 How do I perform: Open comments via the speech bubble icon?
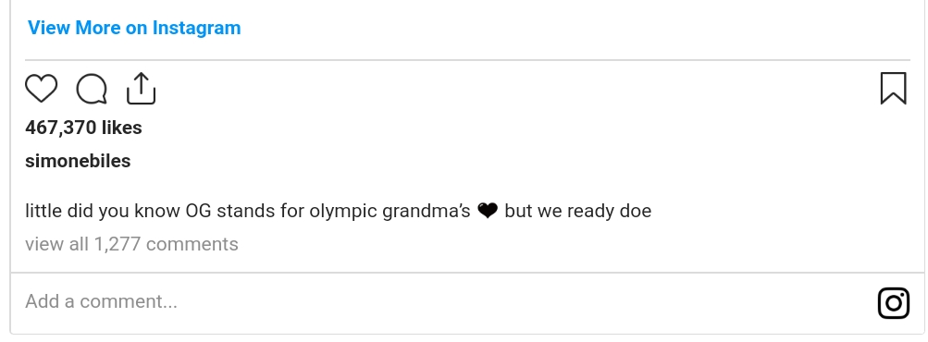[x=92, y=89]
